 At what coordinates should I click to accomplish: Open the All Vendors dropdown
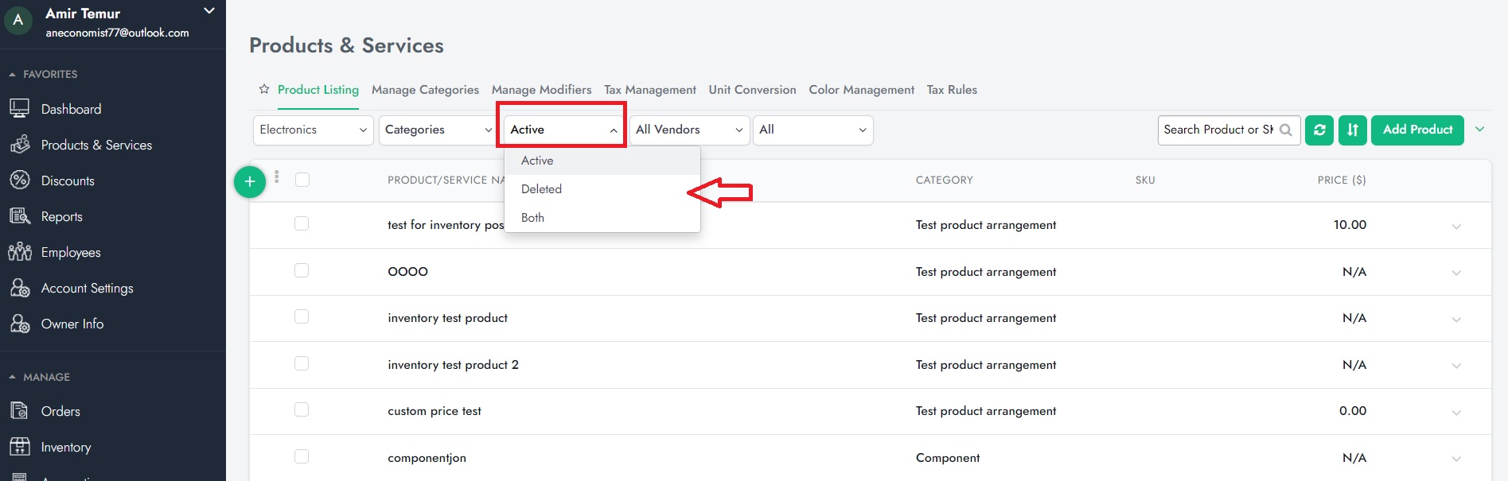pos(689,130)
